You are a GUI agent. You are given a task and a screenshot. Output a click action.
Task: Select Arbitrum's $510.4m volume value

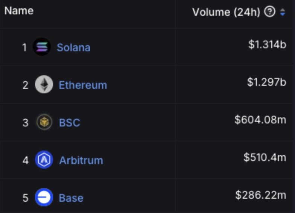click(x=265, y=157)
